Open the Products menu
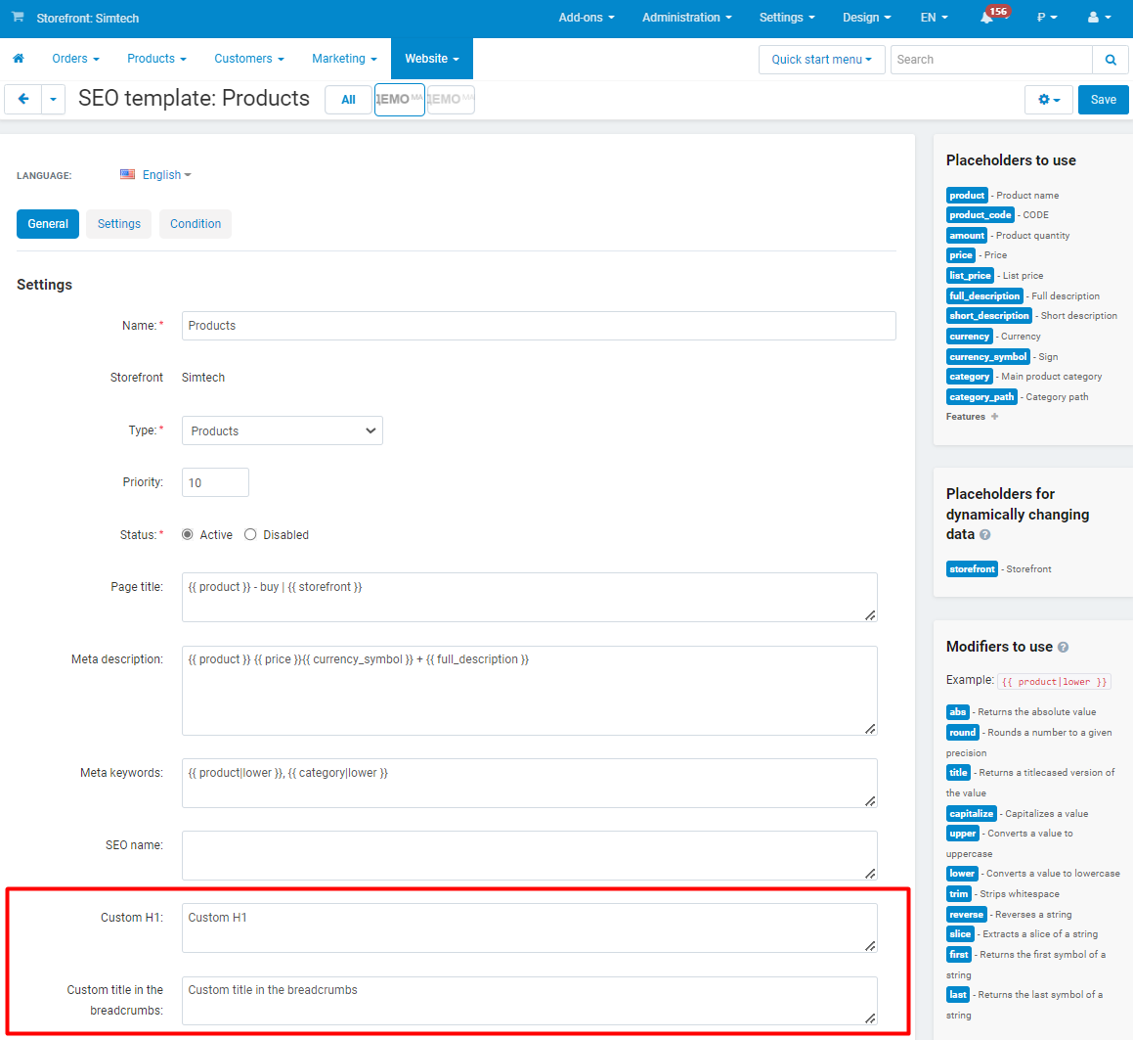The image size is (1133, 1040). (156, 59)
